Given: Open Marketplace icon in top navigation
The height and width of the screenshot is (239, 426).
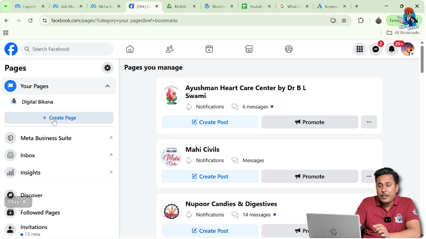Looking at the screenshot, I should click(249, 49).
